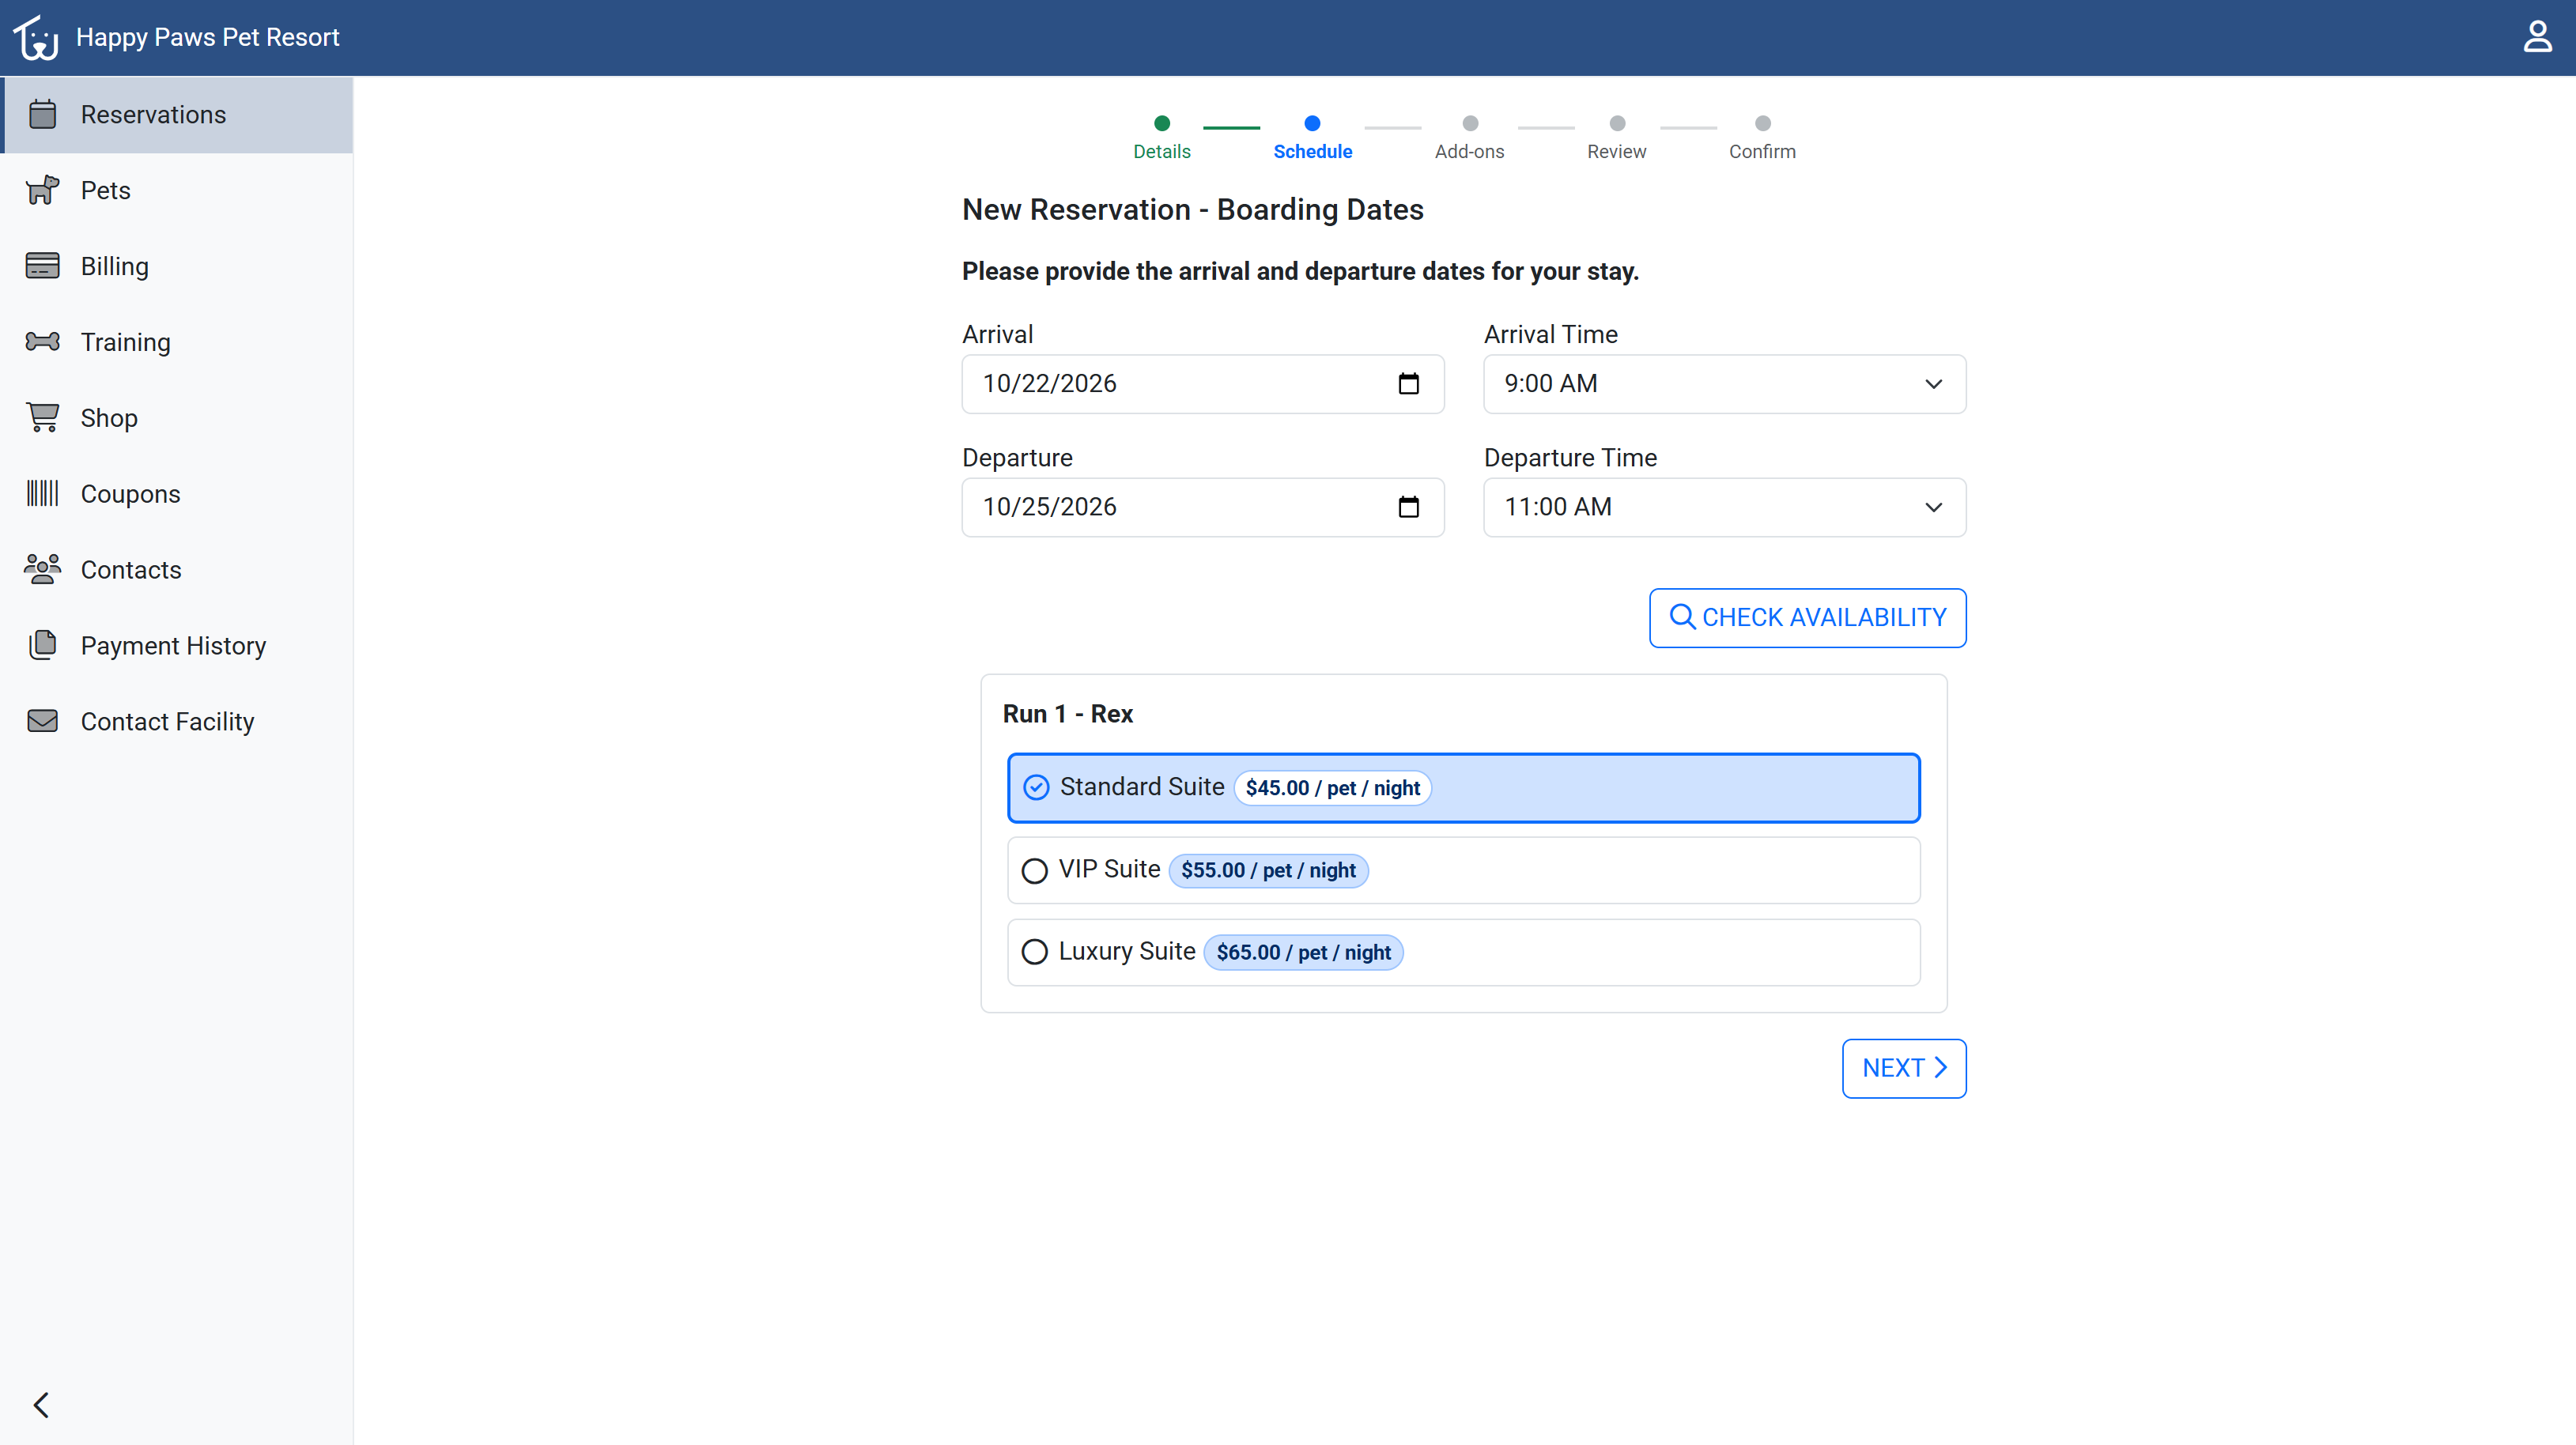Jump to the Review step

[x=1616, y=137]
